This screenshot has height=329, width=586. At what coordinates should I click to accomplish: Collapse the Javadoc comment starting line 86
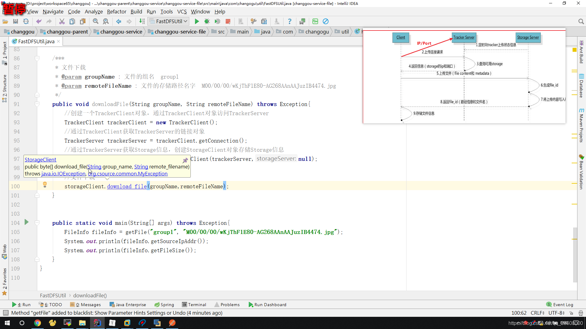coord(37,58)
